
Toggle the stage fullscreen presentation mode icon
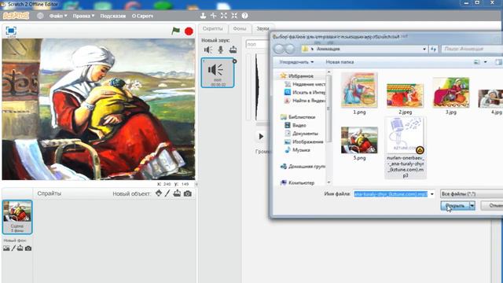[11, 31]
